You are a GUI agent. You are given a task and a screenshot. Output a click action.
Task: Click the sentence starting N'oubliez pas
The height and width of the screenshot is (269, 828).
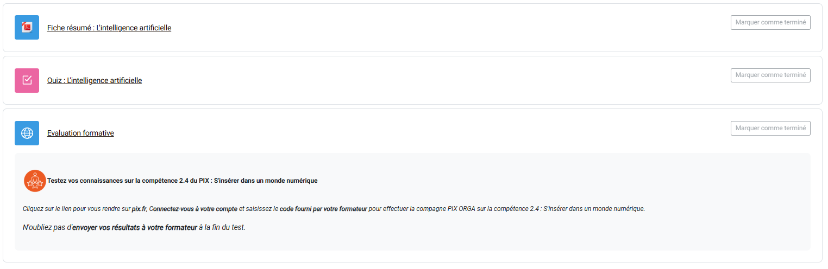[x=134, y=227]
